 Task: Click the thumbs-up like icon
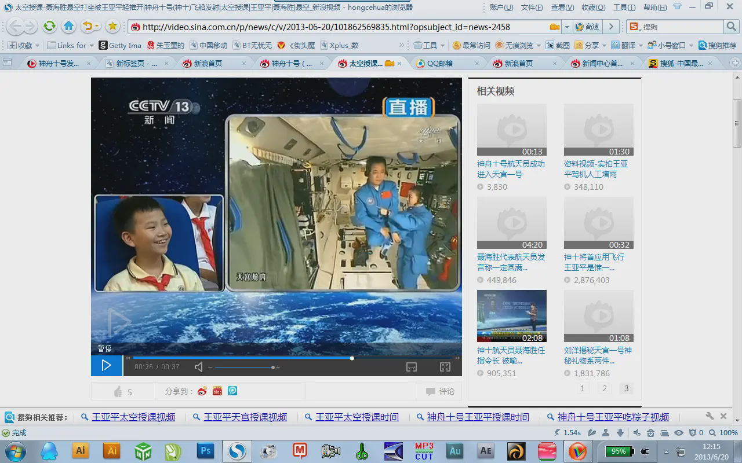click(x=118, y=392)
